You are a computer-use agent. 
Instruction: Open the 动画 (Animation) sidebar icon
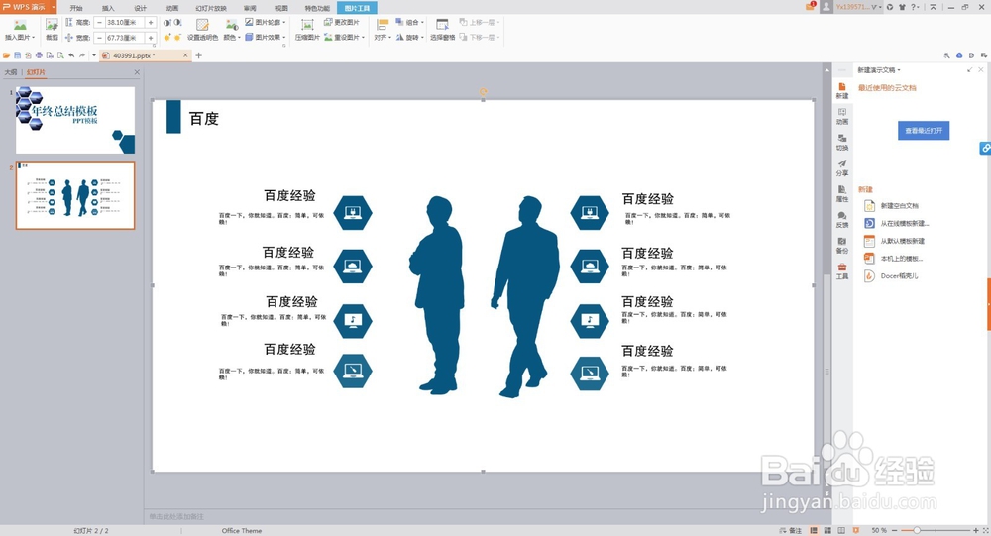click(x=841, y=116)
